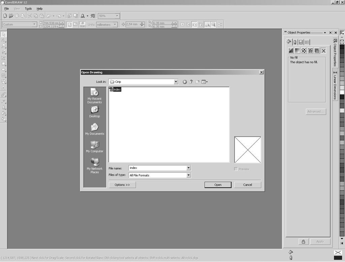Viewport: 345px width, 262px height.
Task: Select the Basic Shapes tool
Action: tap(3, 82)
